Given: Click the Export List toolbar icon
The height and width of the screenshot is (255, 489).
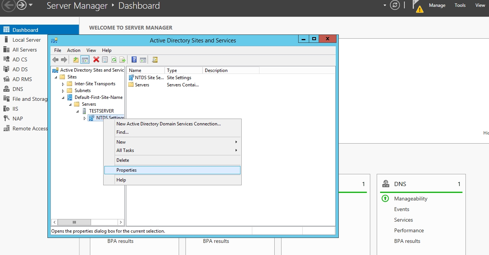Looking at the screenshot, I should (122, 59).
